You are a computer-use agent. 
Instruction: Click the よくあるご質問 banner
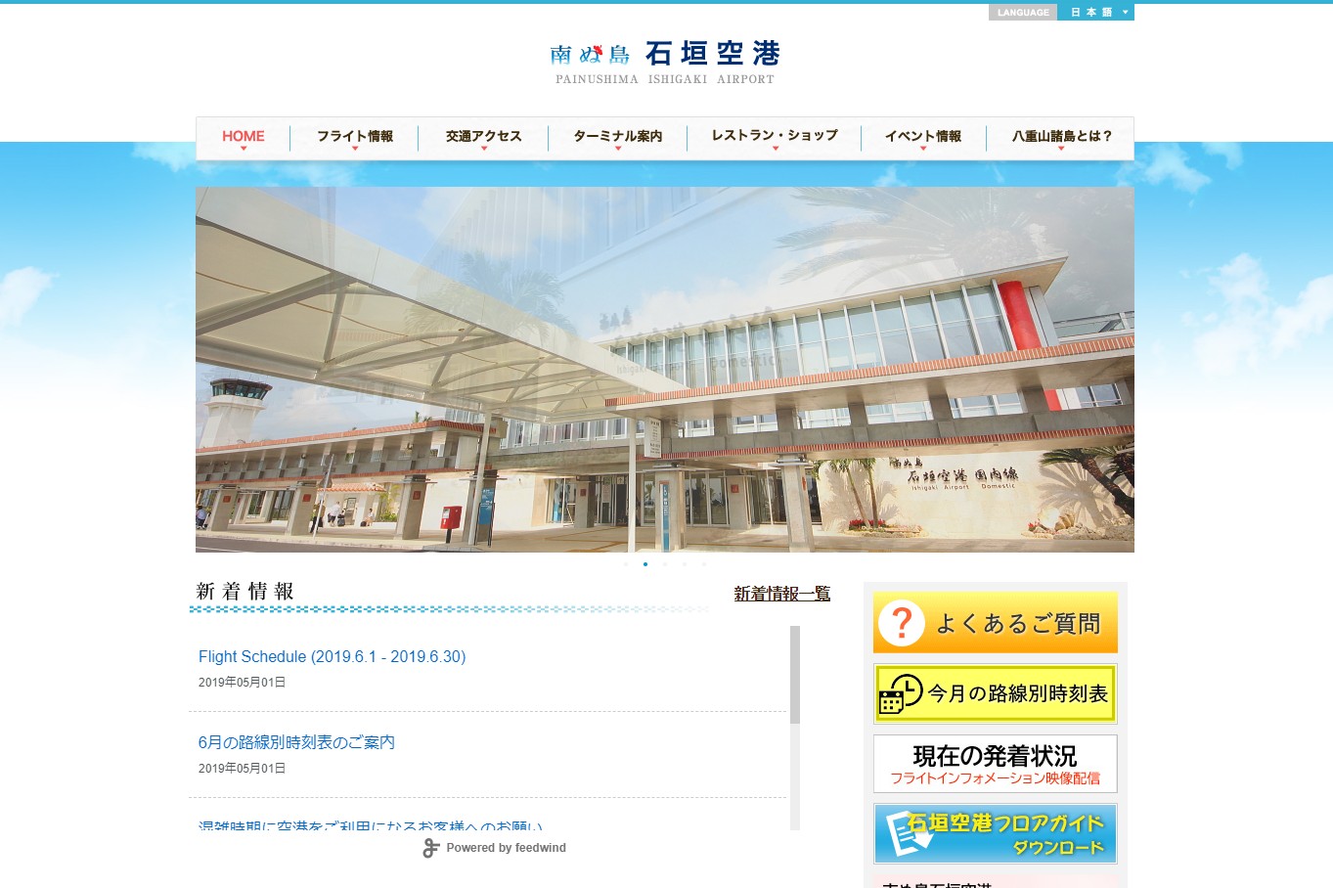tap(995, 622)
